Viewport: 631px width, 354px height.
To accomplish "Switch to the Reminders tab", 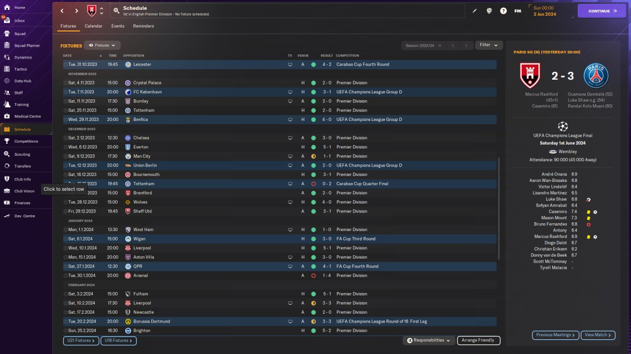I will pyautogui.click(x=143, y=26).
